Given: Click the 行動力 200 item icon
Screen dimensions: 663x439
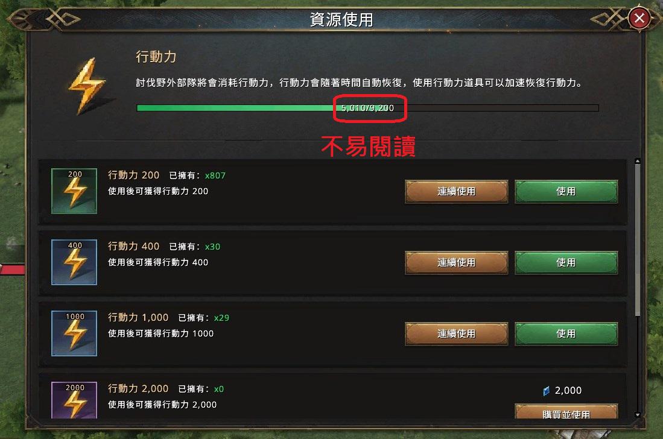Looking at the screenshot, I should pos(74,191).
